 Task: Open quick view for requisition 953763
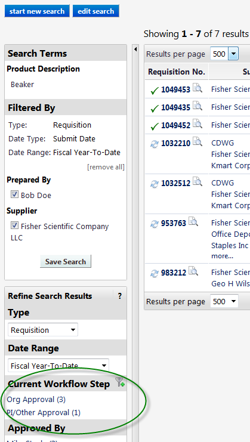coord(193,221)
